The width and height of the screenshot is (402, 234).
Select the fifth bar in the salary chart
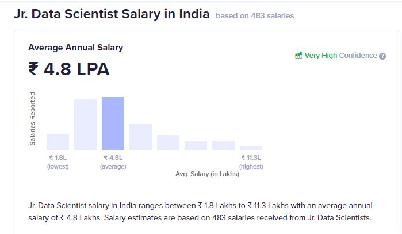[x=168, y=142]
